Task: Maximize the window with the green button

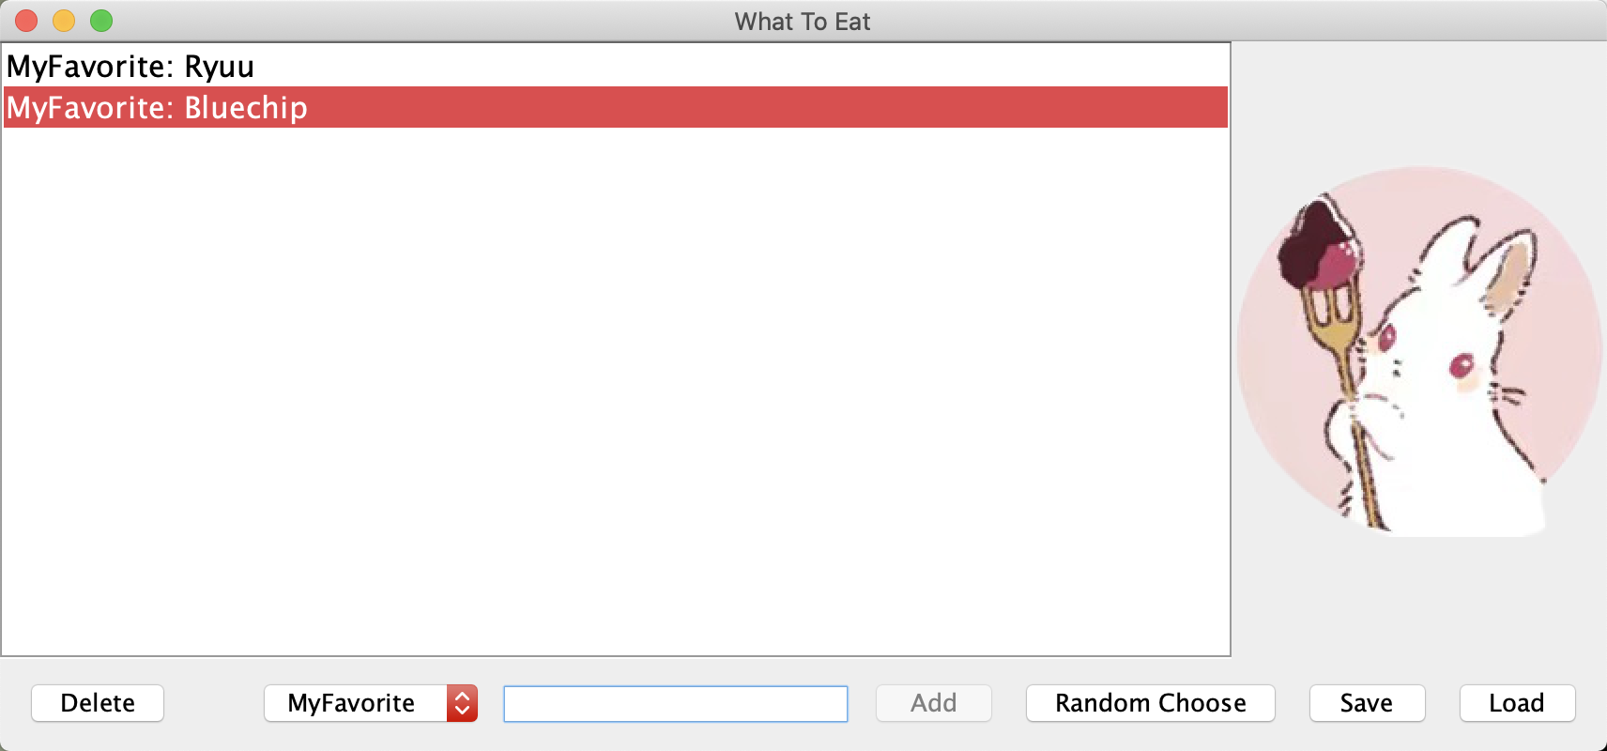Action: (101, 21)
